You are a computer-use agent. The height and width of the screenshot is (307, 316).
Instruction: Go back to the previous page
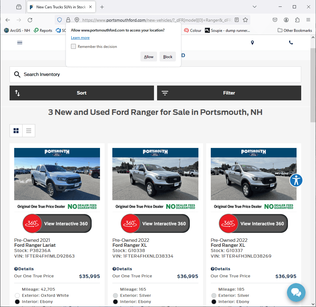click(8, 20)
